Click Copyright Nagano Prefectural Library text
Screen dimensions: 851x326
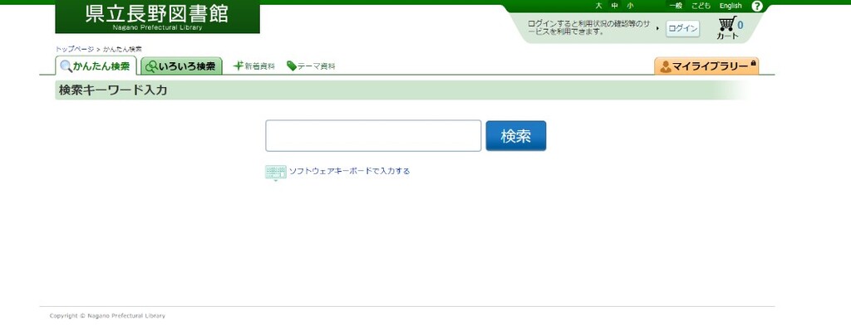tap(107, 316)
